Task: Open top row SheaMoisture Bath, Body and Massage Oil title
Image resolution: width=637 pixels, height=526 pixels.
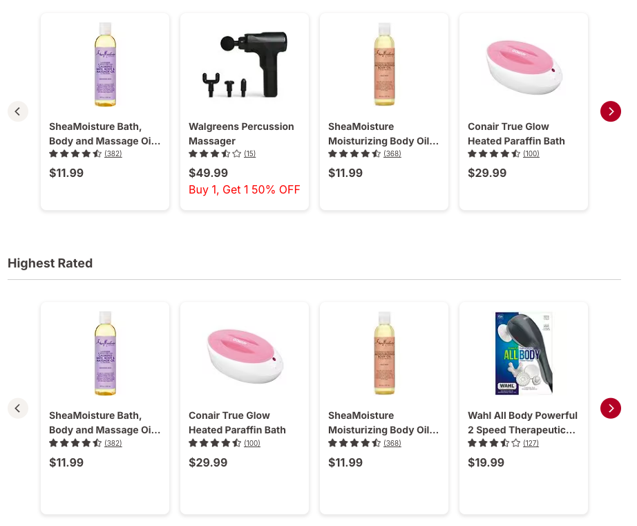Action: click(104, 133)
